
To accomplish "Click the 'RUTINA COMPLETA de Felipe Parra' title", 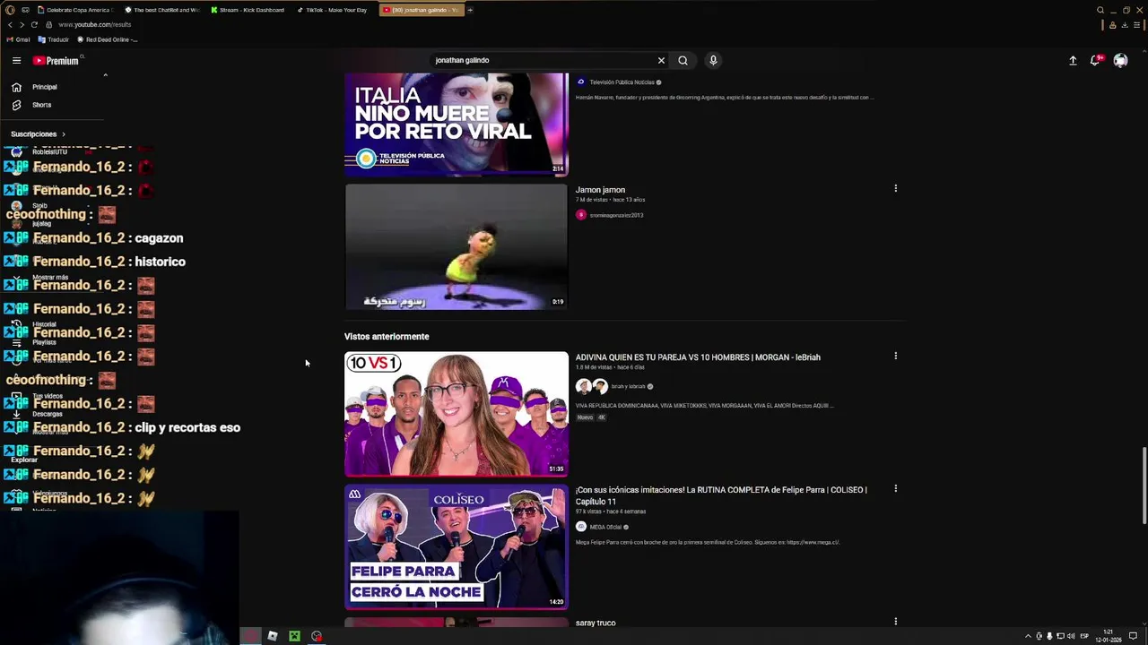I will click(x=721, y=495).
